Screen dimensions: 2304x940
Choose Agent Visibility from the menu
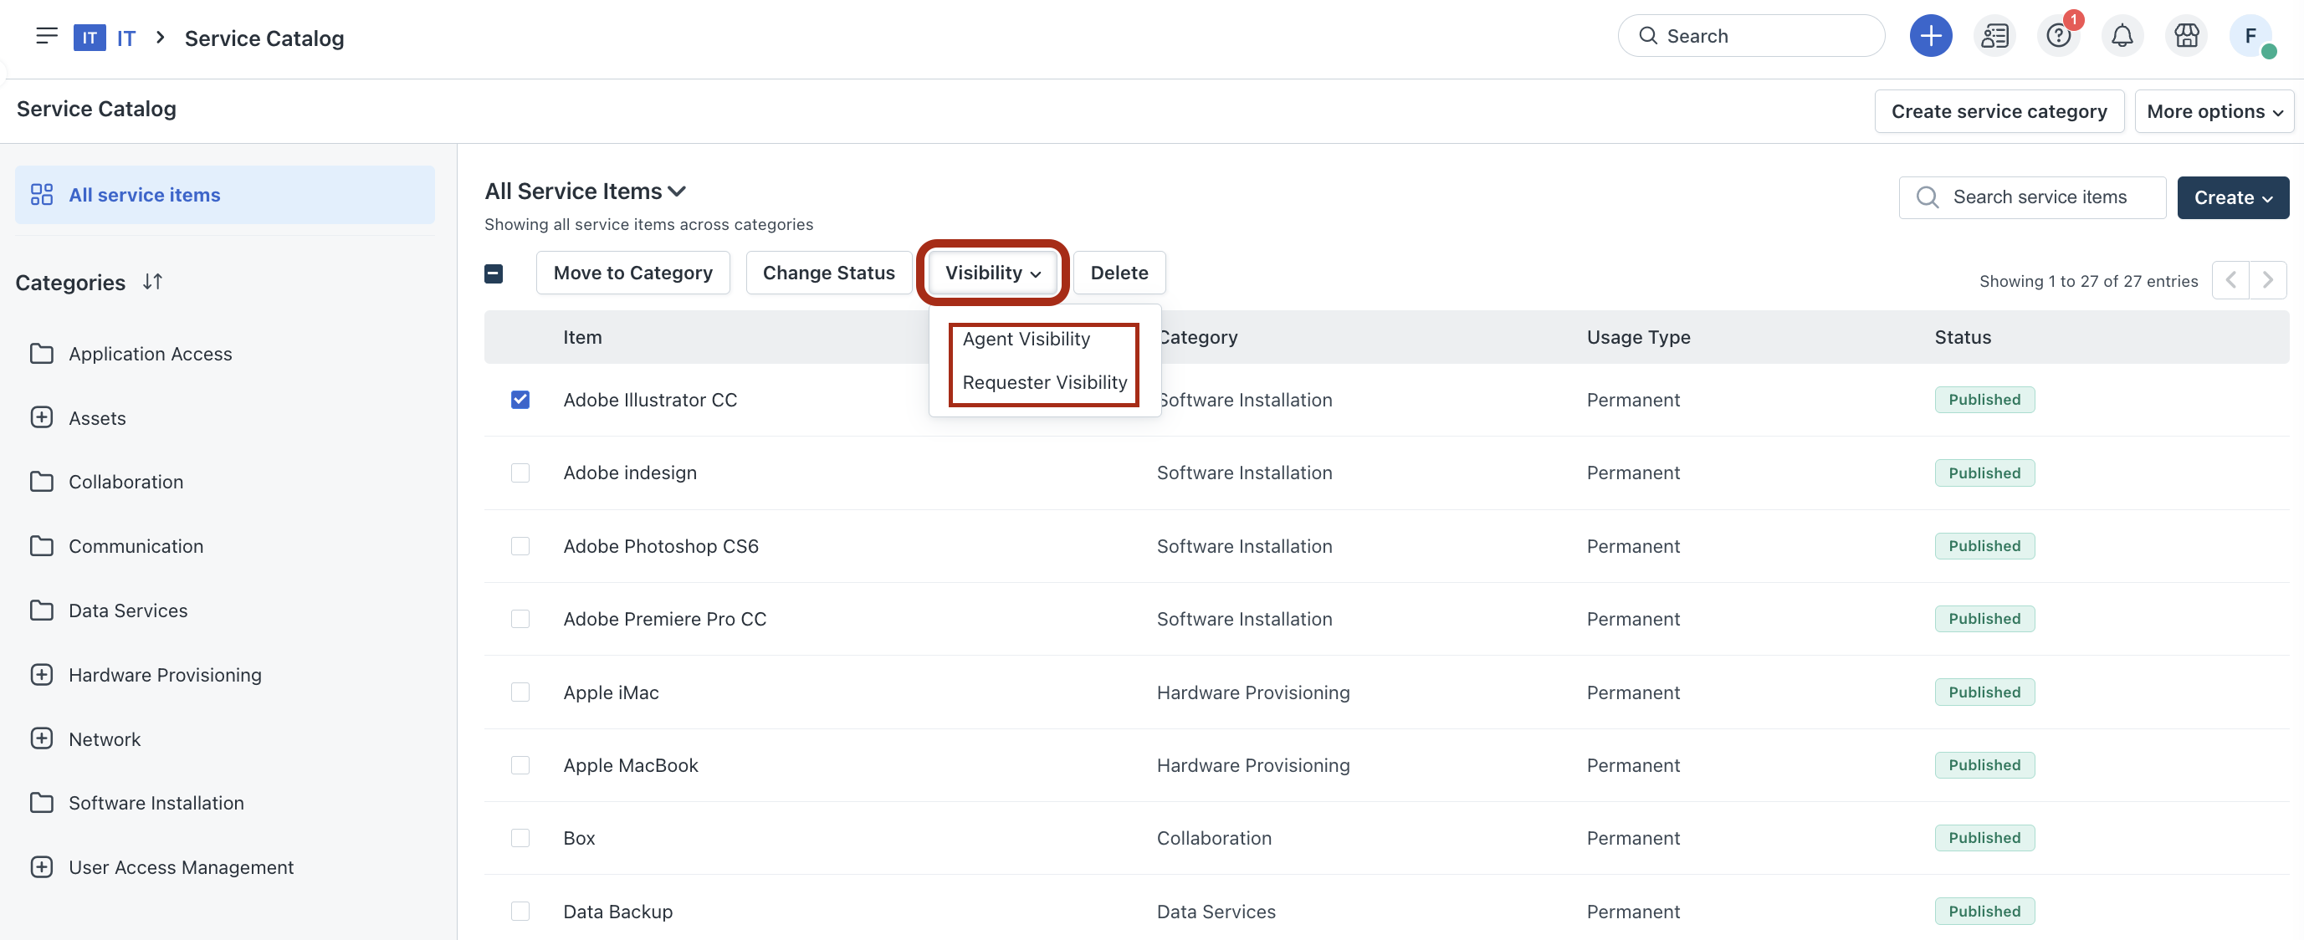pyautogui.click(x=1026, y=339)
